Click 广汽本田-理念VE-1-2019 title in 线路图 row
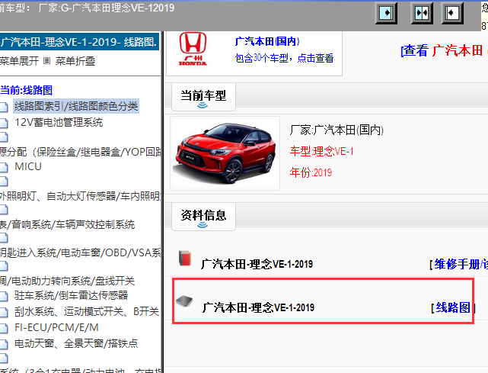The height and width of the screenshot is (373, 488). pos(258,307)
